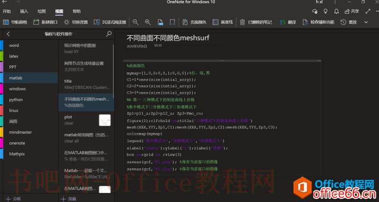The image size is (379, 202).
Task: Open the page 在MATLAB画图窗口中...
Action: 86,156
